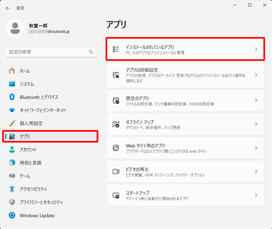Go to システム settings
The image size is (272, 229).
(x=51, y=84)
